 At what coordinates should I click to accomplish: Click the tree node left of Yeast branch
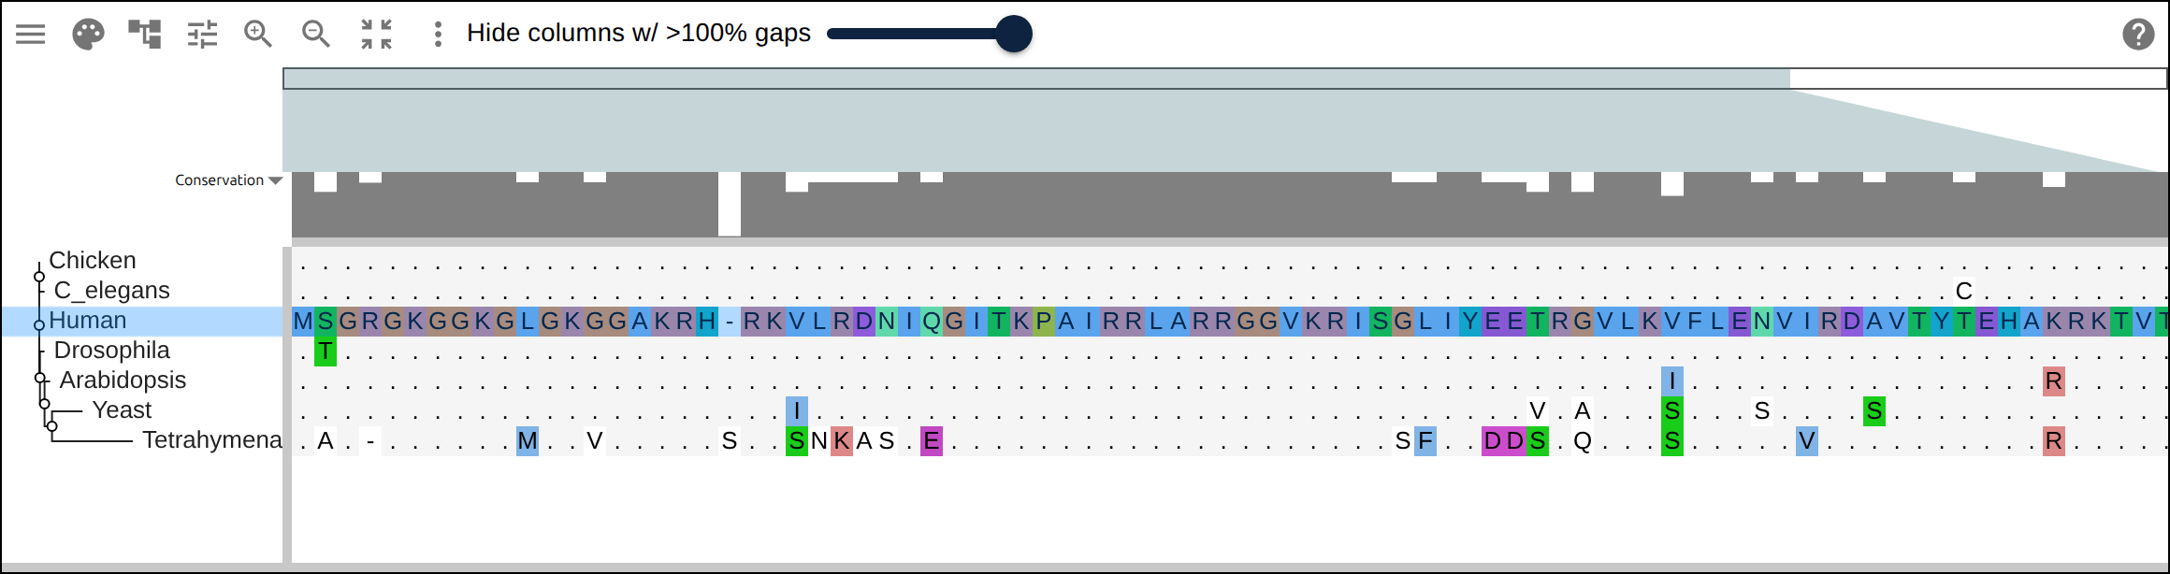(45, 404)
